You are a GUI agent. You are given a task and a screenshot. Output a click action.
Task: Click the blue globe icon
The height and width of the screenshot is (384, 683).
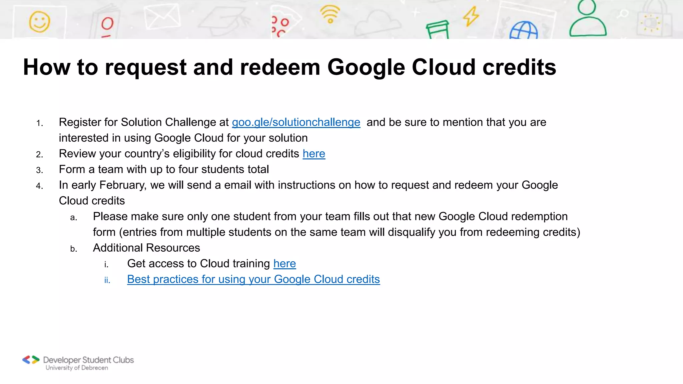pos(523,30)
